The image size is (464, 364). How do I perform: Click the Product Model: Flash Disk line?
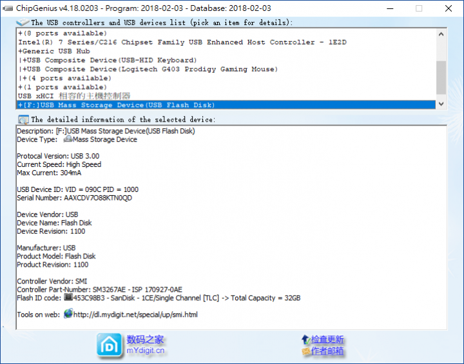tap(56, 256)
